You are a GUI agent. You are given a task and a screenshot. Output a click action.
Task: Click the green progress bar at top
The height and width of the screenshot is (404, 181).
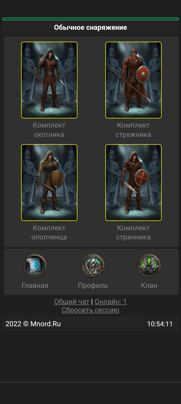pyautogui.click(x=90, y=19)
